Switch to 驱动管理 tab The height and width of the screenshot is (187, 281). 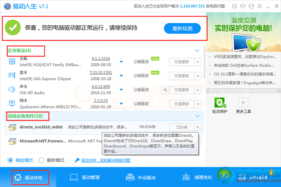pyautogui.click(x=84, y=178)
